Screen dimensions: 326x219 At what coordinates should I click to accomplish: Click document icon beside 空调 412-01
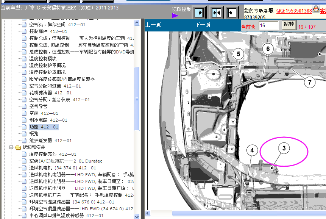pos(24,113)
